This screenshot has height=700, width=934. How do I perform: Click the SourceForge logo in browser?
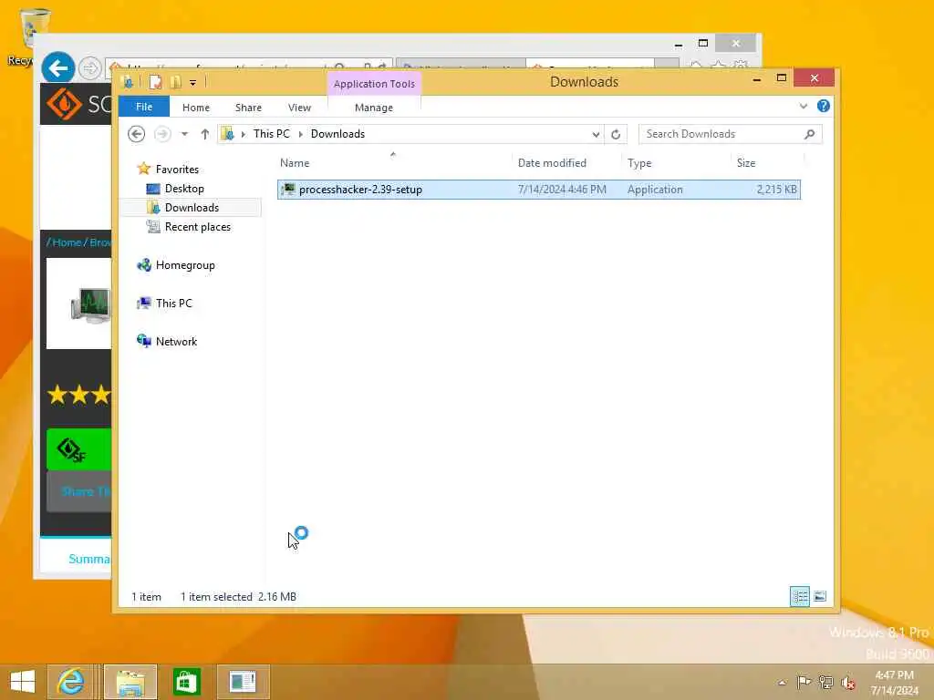click(x=65, y=104)
